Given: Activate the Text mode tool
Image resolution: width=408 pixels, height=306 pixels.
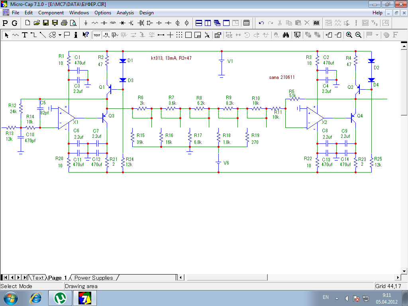Looking at the screenshot, I should [x=25, y=35].
